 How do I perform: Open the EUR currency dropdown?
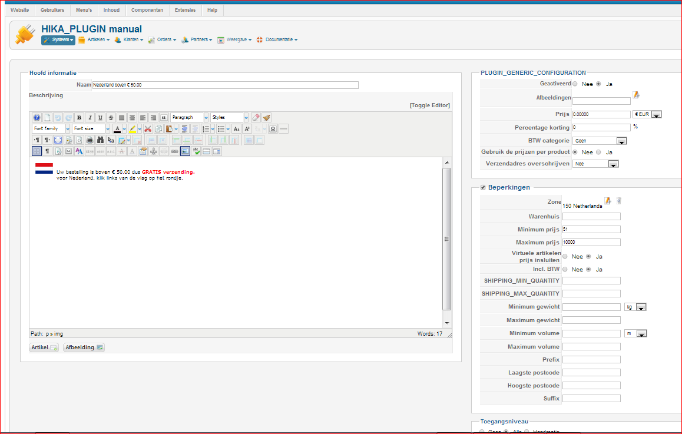click(656, 115)
